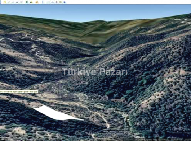Open the View in Google Maps icon
Image resolution: width=191 pixels, height=141 pixels.
point(61,2)
